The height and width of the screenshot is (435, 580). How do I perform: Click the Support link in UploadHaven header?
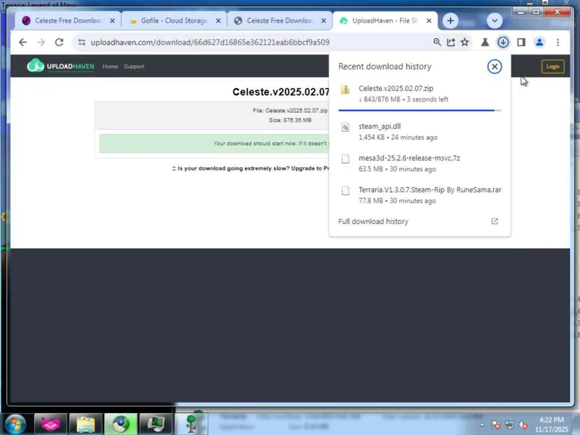pyautogui.click(x=134, y=67)
